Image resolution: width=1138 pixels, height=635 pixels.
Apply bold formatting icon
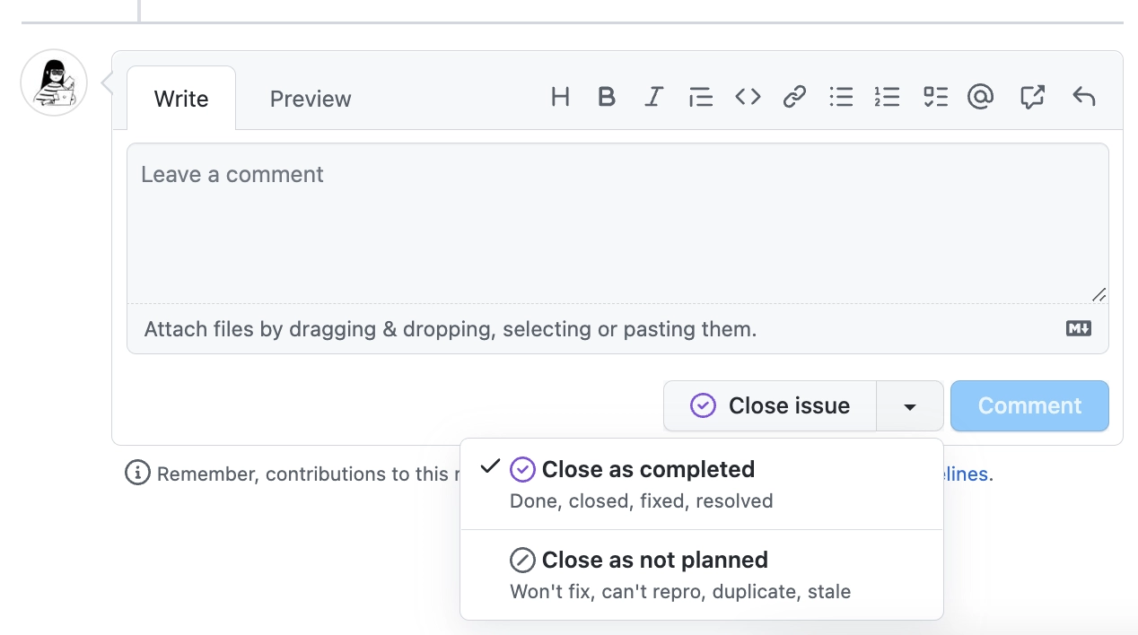point(607,97)
